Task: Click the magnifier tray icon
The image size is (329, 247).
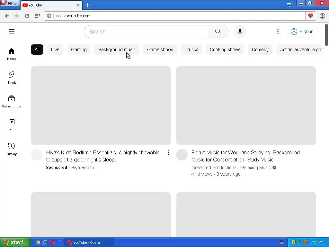Action: 305,242
